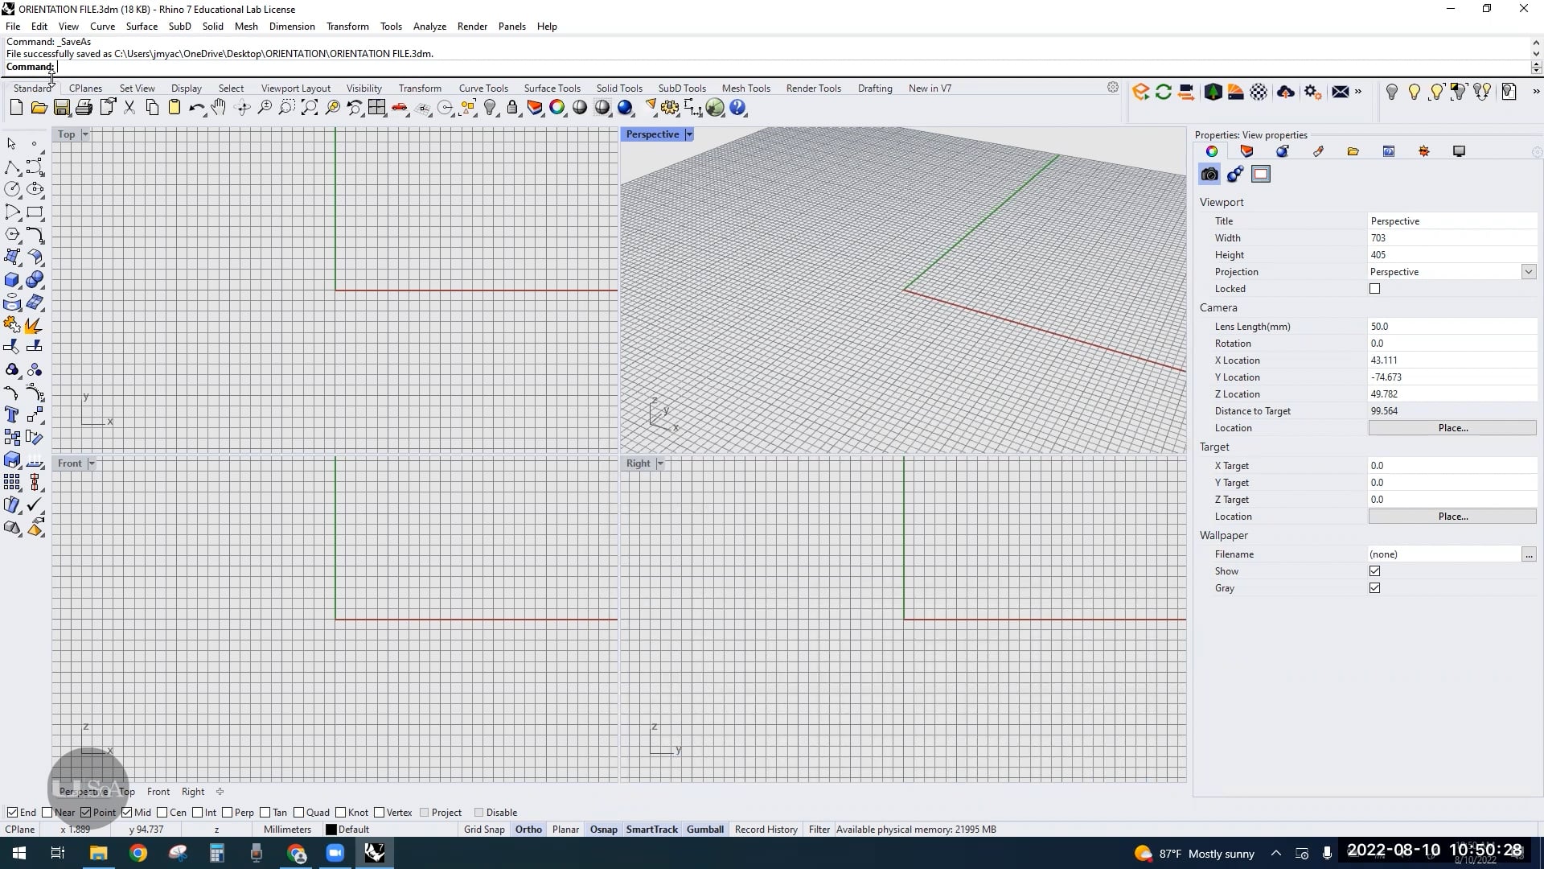Click the Default layer black color swatch
1544x869 pixels.
(x=331, y=830)
